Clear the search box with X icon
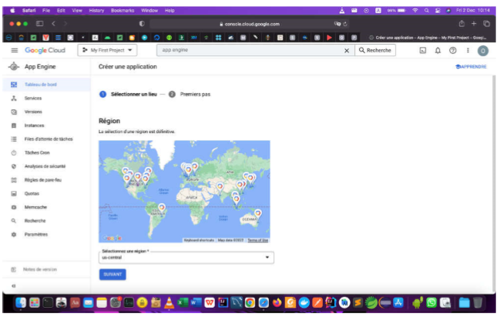Viewport: 500px width, 317px height. coord(347,50)
